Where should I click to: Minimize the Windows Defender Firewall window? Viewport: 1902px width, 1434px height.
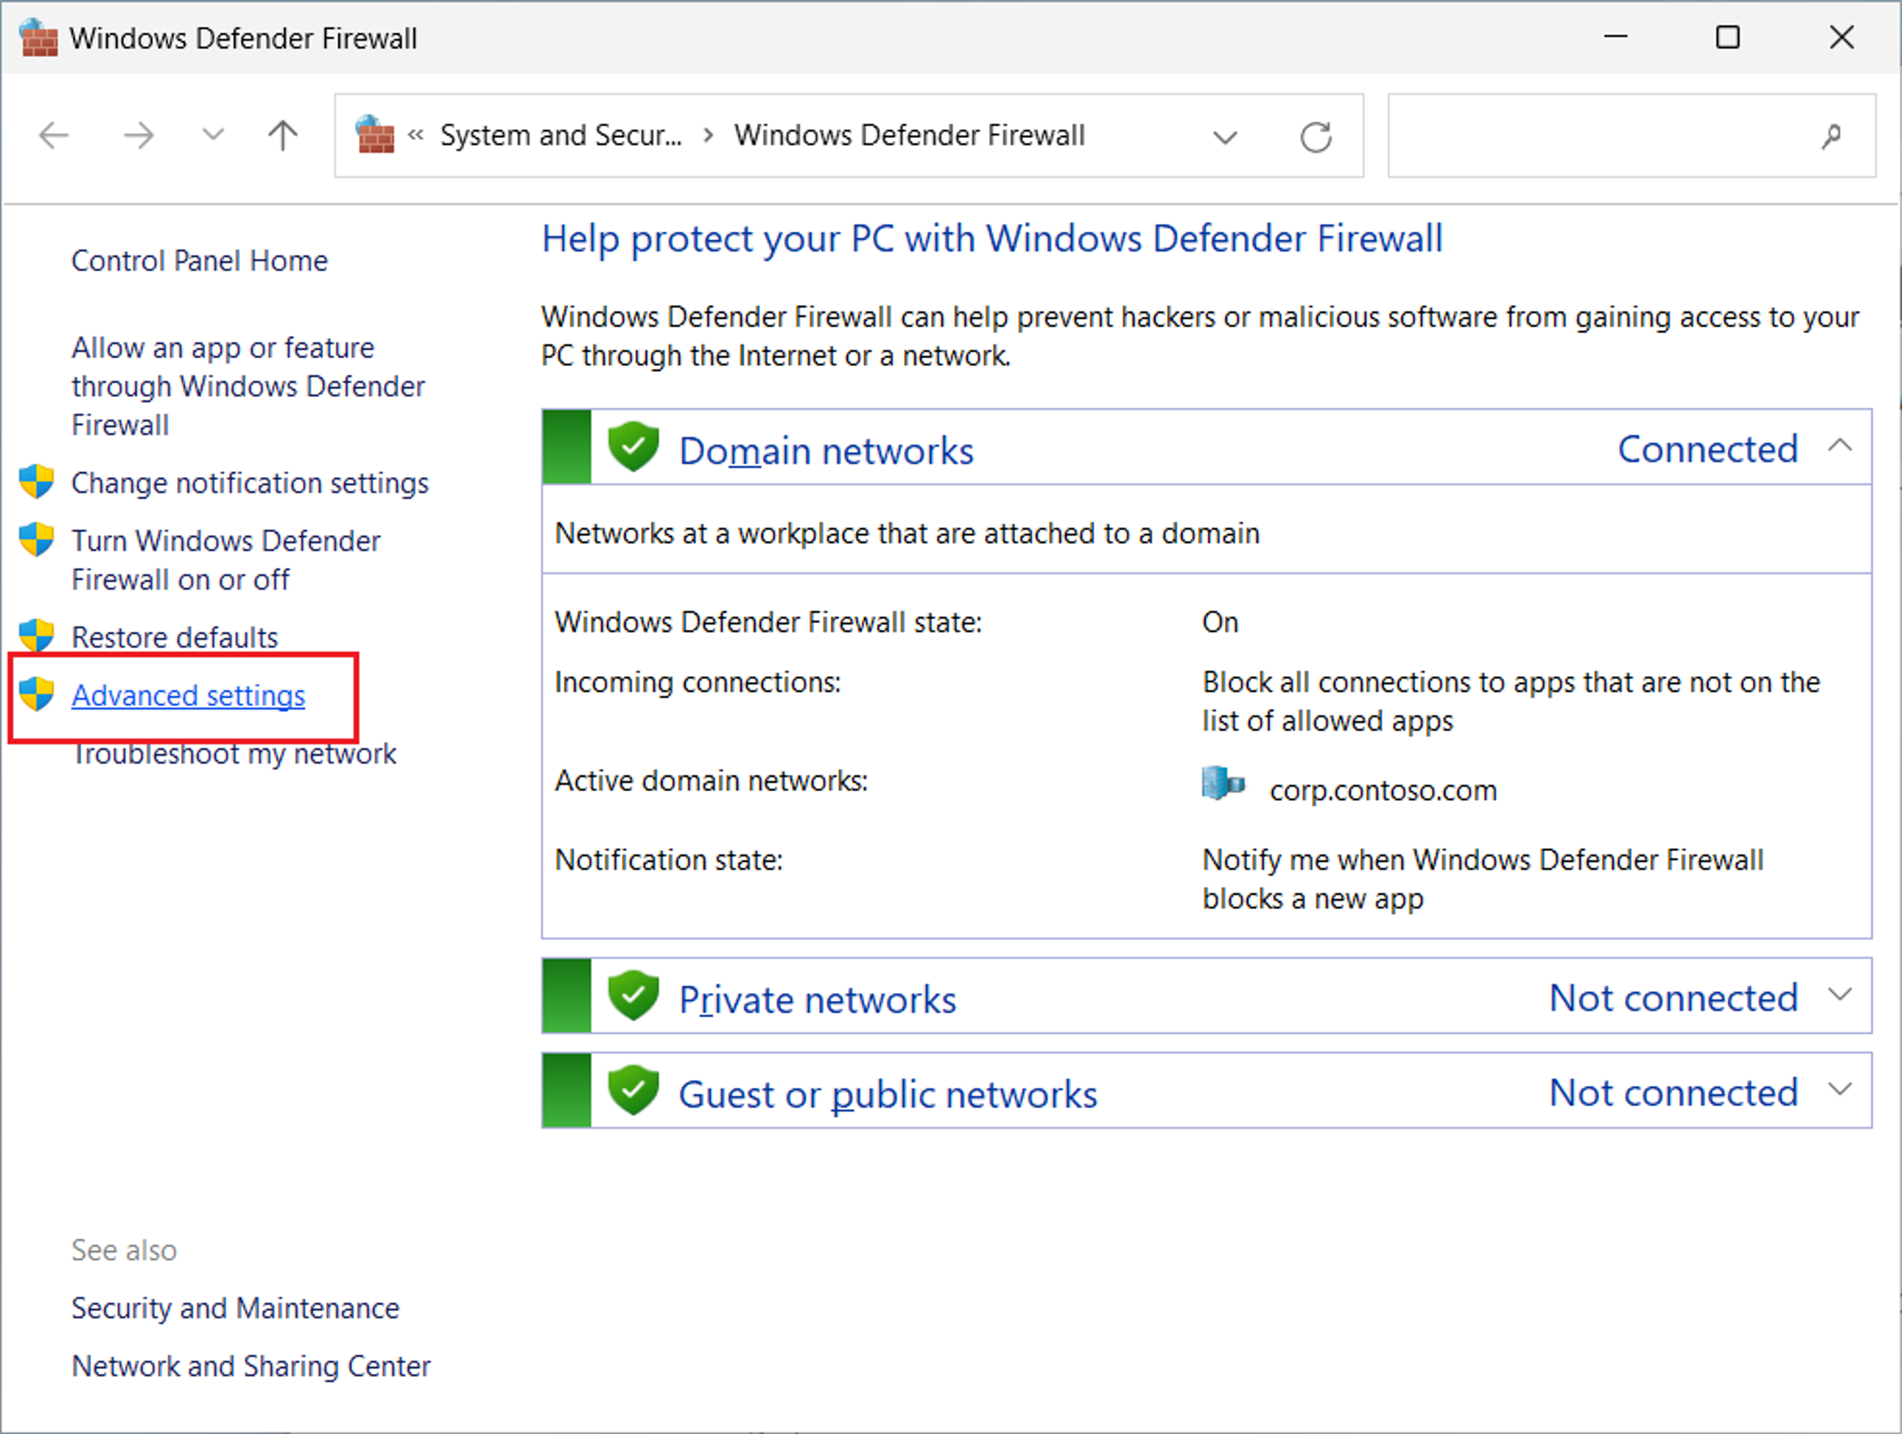coord(1616,37)
